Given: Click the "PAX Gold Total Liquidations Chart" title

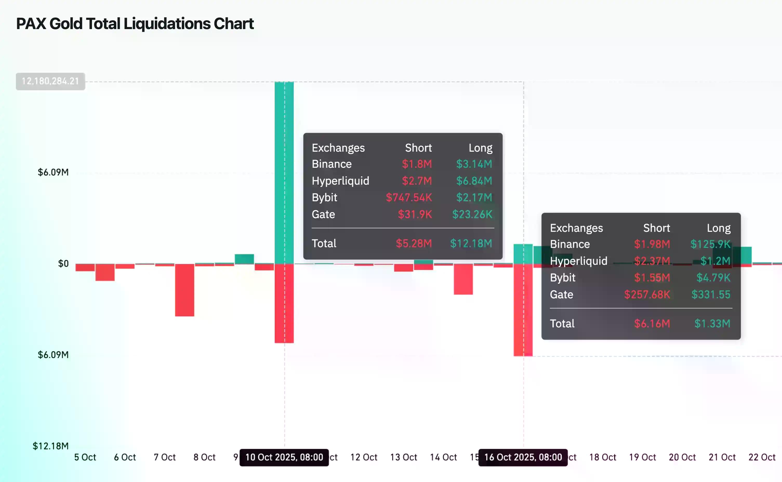Looking at the screenshot, I should (135, 24).
